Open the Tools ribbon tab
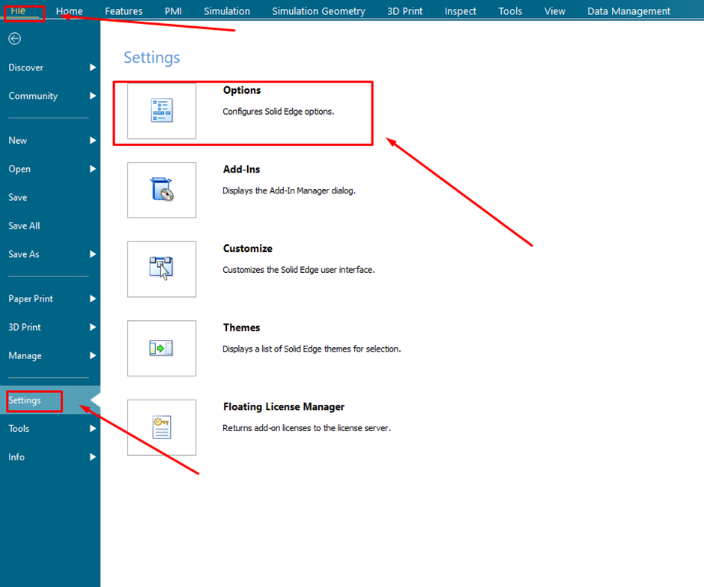This screenshot has width=704, height=587. [510, 10]
